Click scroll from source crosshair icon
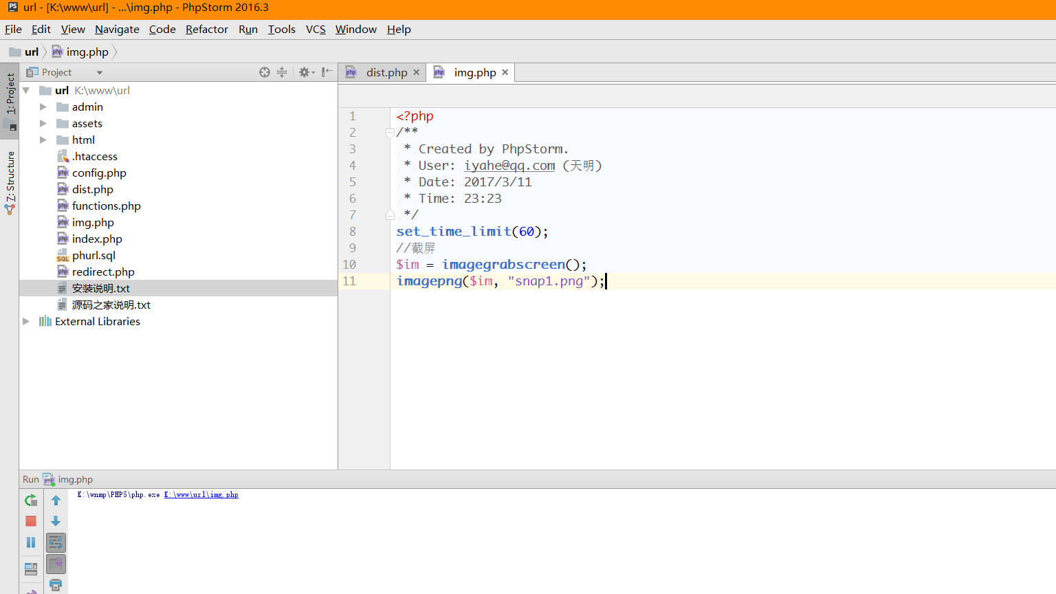 (265, 72)
